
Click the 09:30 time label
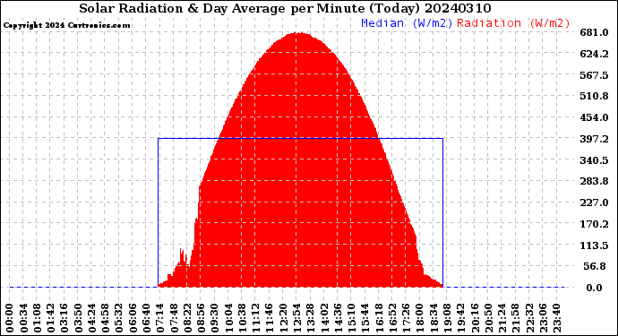[215, 318]
